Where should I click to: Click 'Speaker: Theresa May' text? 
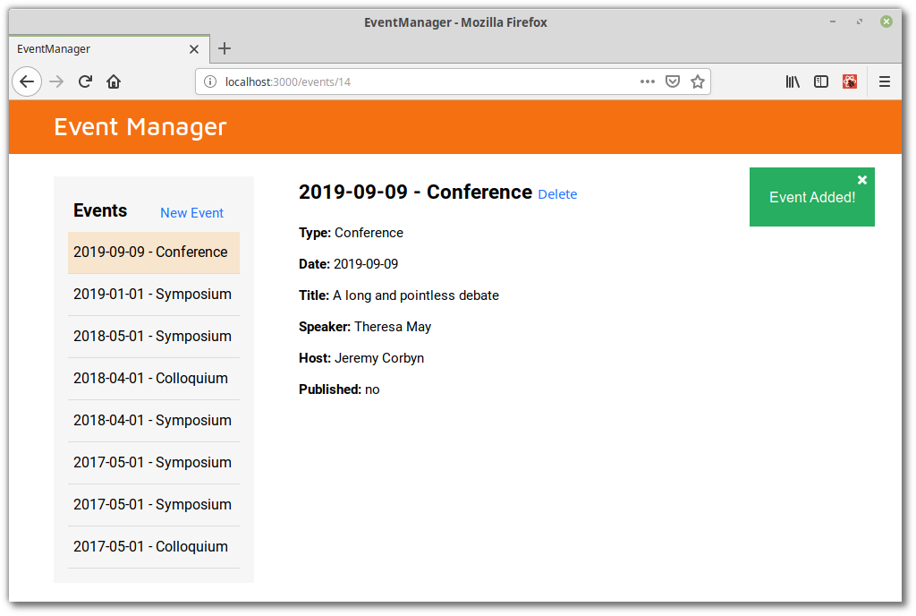coord(365,328)
